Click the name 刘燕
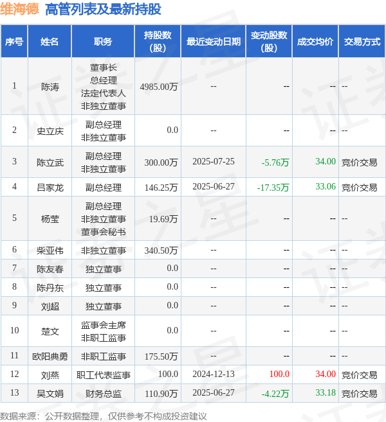Image resolution: width=386 pixels, height=422 pixels. pyautogui.click(x=50, y=375)
